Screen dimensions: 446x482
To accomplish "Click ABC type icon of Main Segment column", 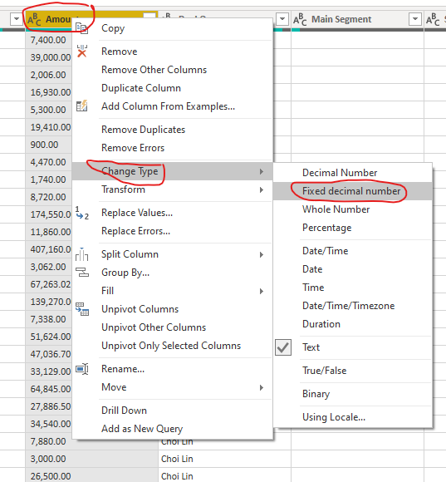I will click(x=300, y=19).
